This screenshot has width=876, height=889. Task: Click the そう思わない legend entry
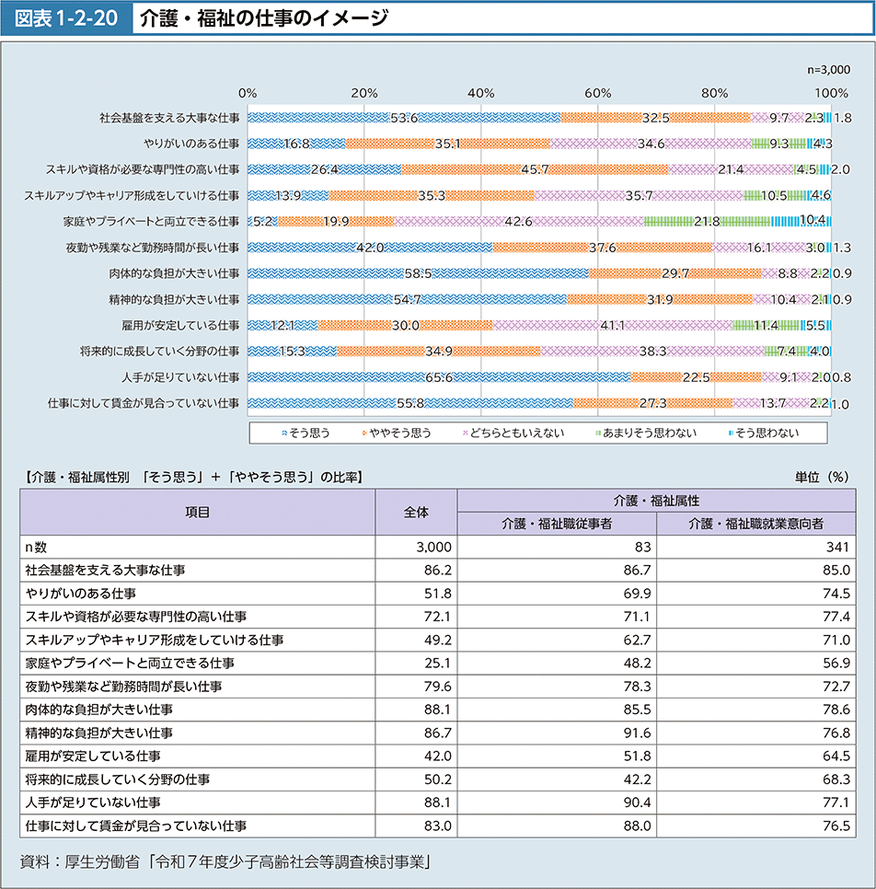pyautogui.click(x=764, y=433)
